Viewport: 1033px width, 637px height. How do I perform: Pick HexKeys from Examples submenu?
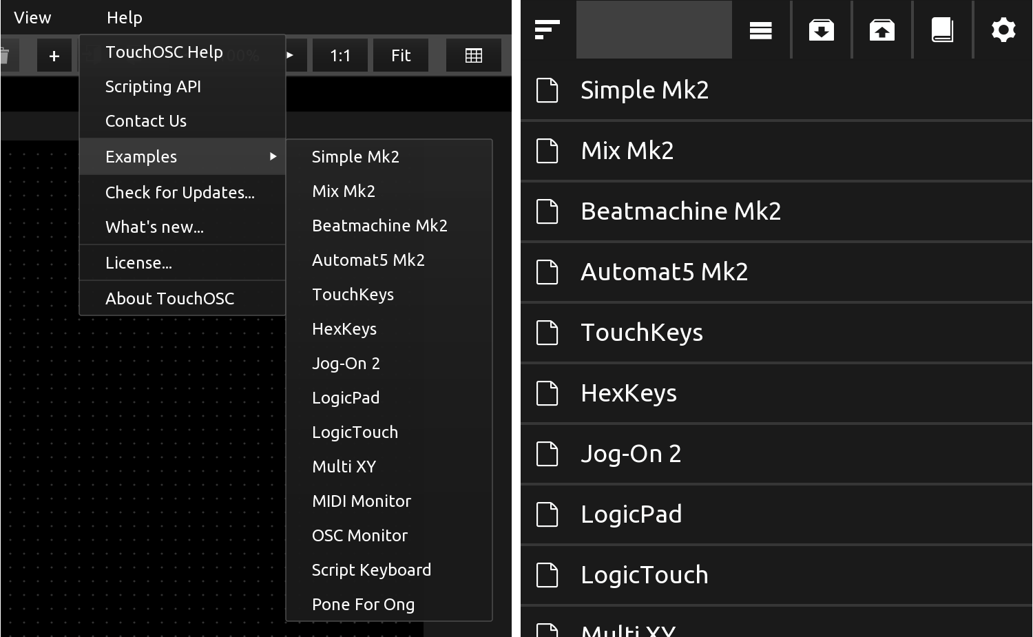(389, 329)
